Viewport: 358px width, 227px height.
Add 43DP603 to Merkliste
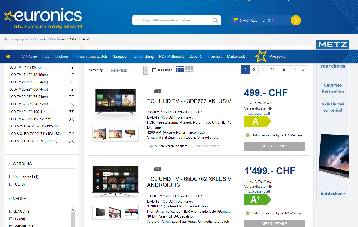[207, 146]
